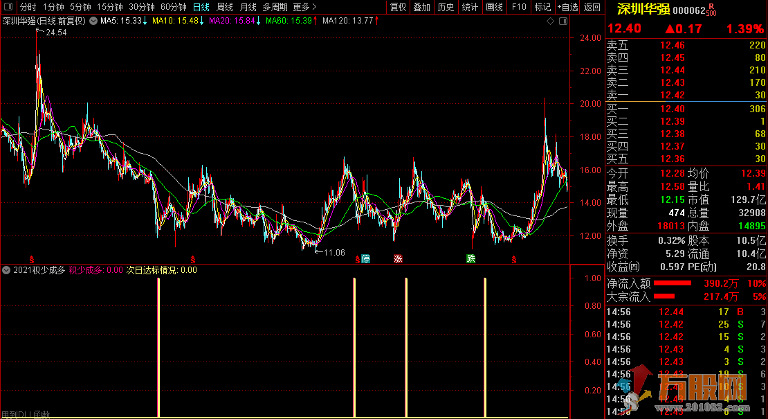This screenshot has height=419, width=768.
Task: Click the last red S marker
Action: [x=514, y=260]
